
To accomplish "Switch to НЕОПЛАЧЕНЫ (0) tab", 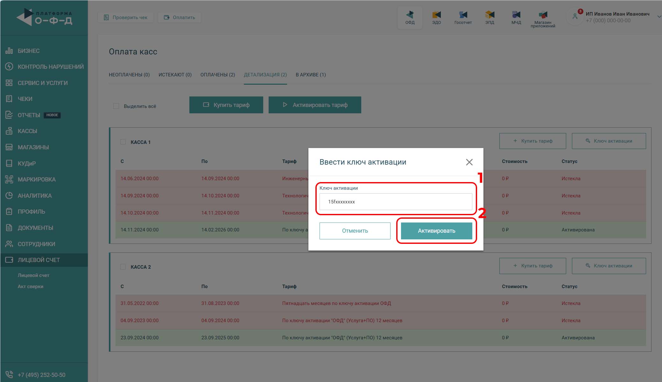I will [x=129, y=74].
